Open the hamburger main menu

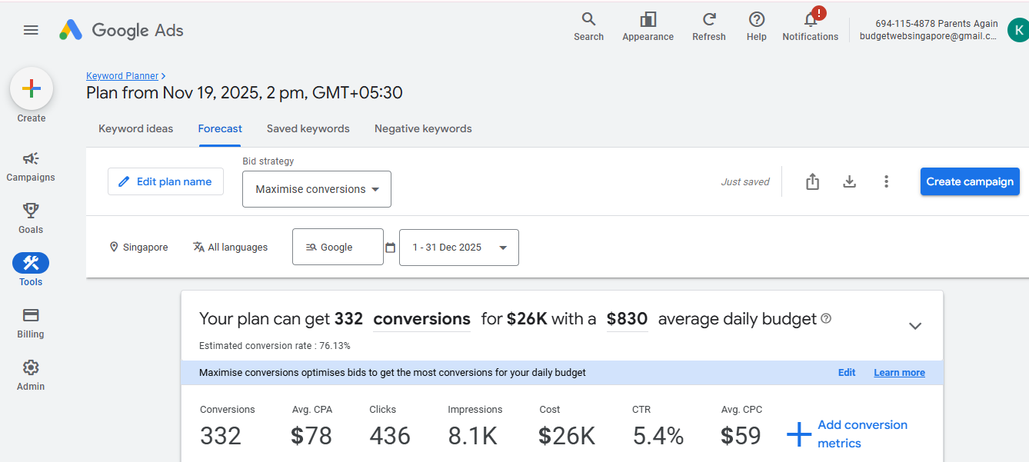[x=31, y=30]
